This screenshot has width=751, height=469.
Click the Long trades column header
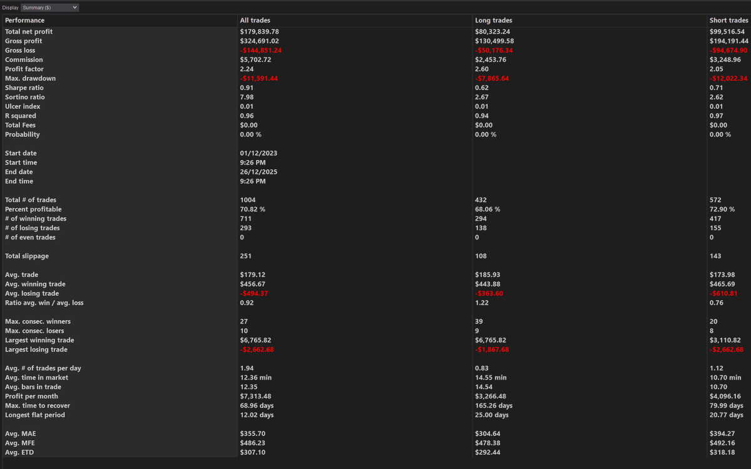point(494,21)
